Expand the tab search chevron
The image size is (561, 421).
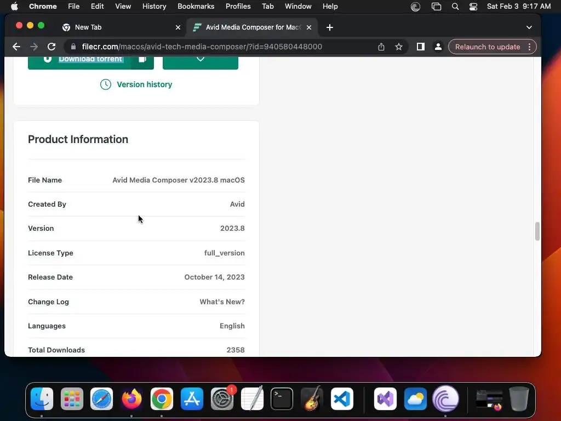pos(529,27)
